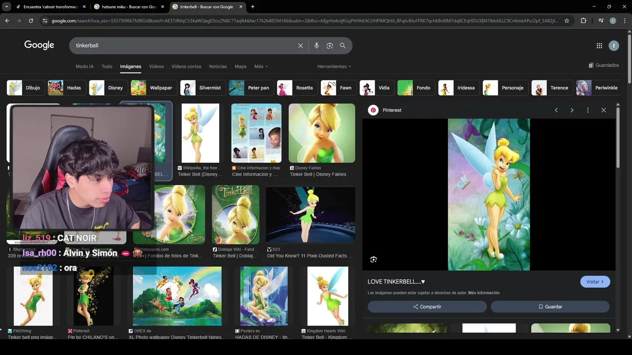Click the browser back arrow

coord(7,21)
